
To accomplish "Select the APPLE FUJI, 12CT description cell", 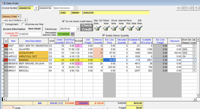I will coord(33,56).
